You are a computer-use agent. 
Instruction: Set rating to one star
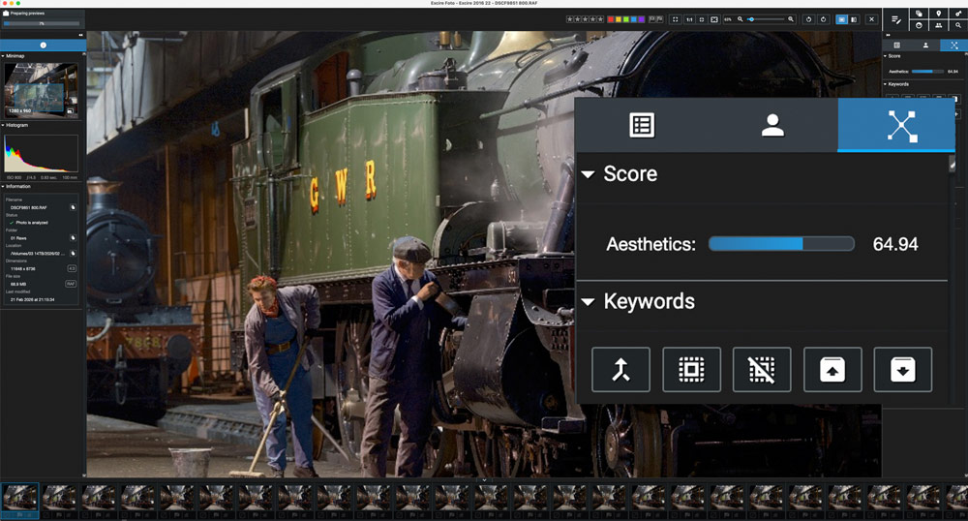coord(570,19)
